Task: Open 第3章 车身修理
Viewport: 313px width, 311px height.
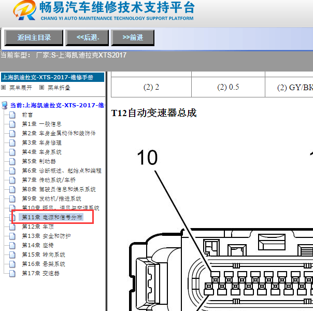Action: [x=41, y=143]
